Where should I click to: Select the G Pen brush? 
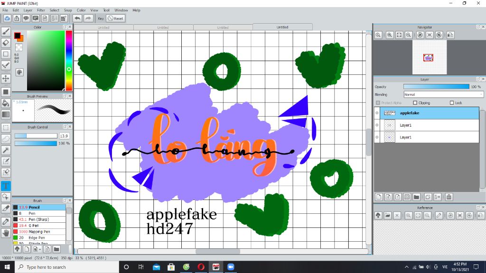point(39,226)
